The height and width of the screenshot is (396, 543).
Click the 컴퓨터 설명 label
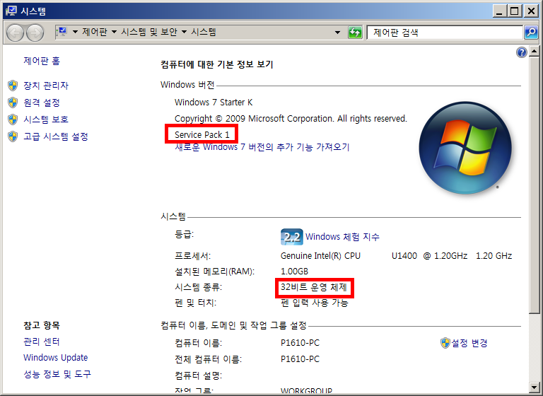198,375
